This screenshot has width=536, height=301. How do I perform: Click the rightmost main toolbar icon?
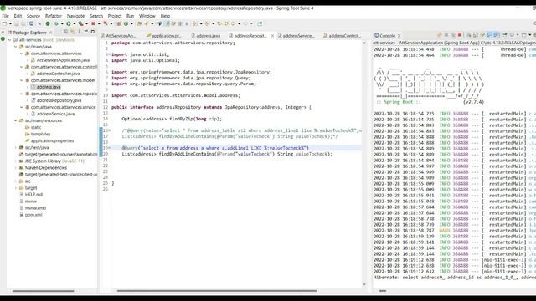pos(260,23)
